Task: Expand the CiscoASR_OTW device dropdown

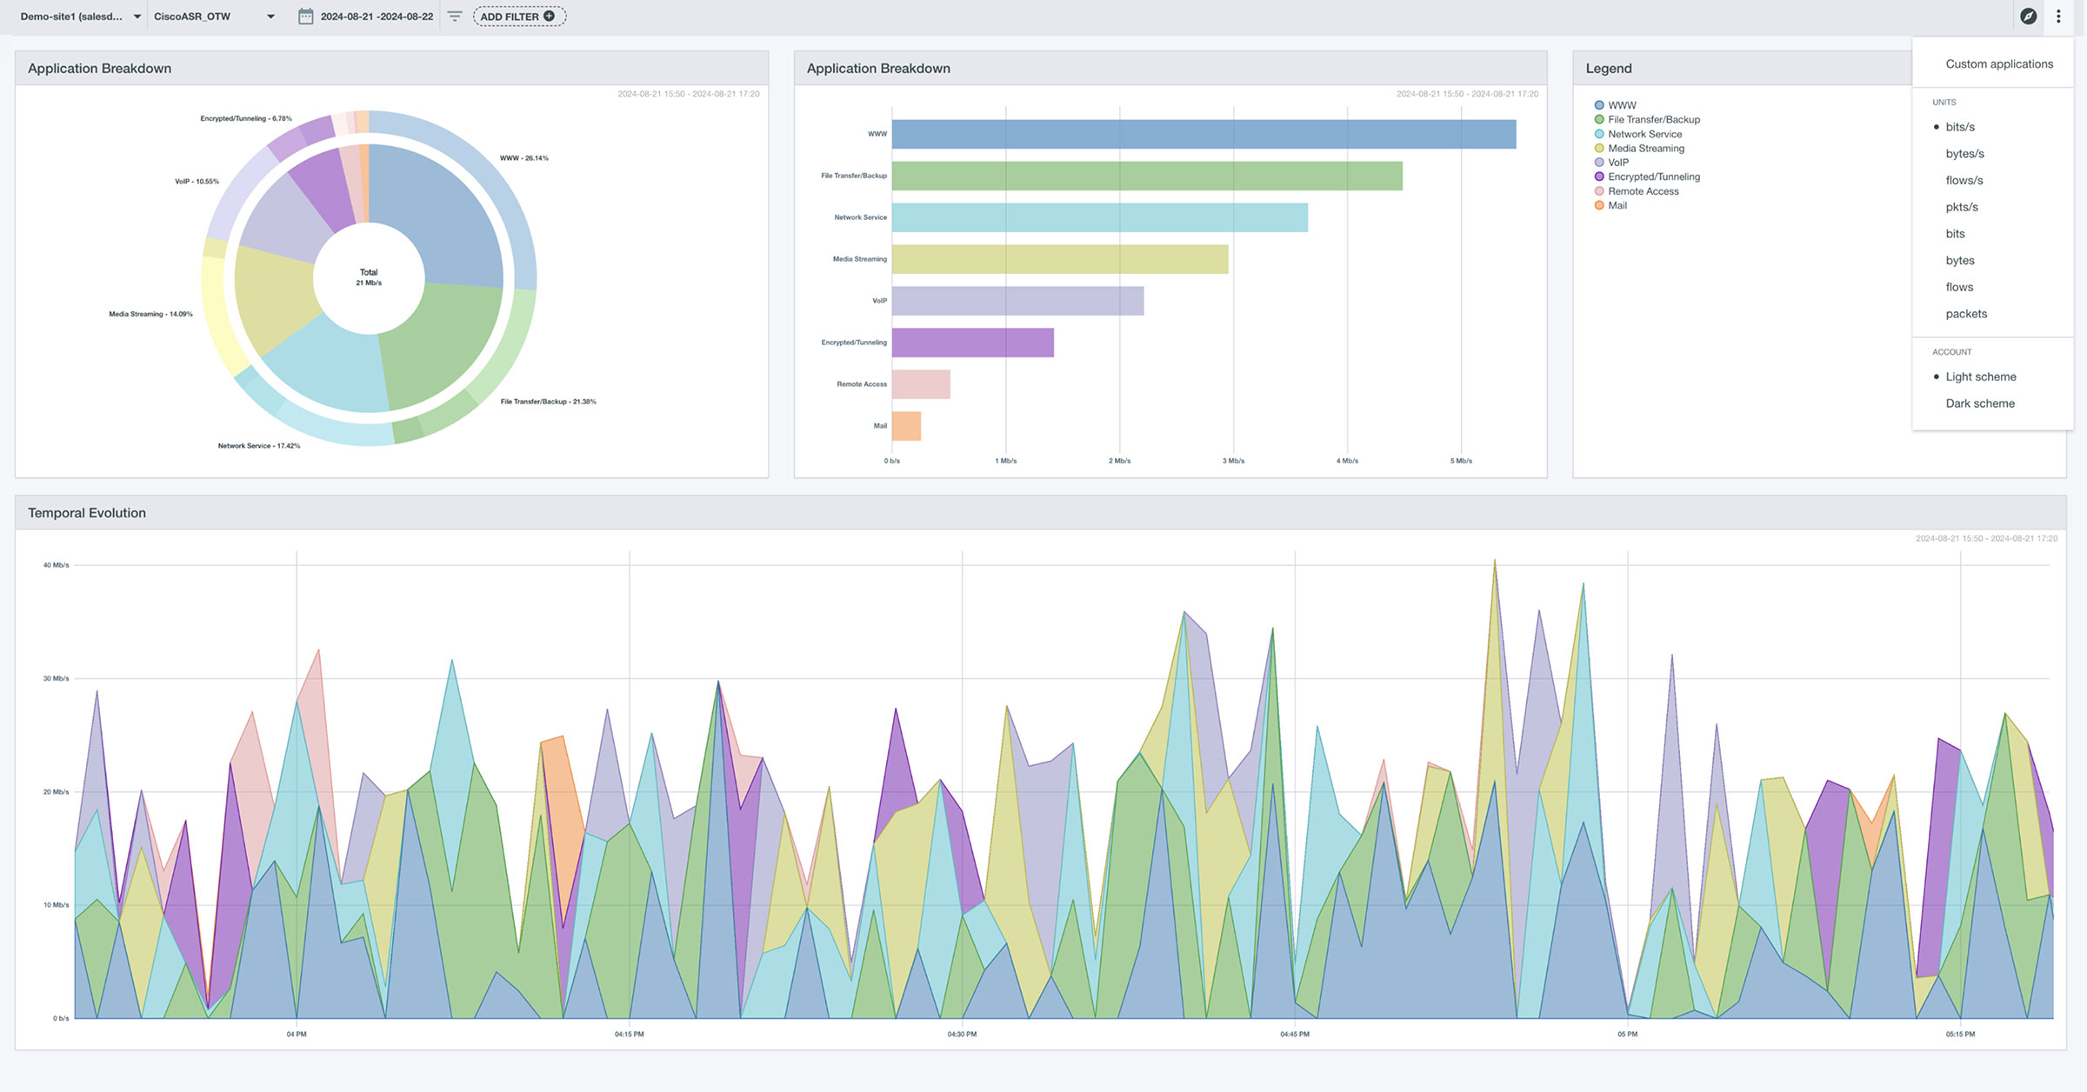Action: 214,17
